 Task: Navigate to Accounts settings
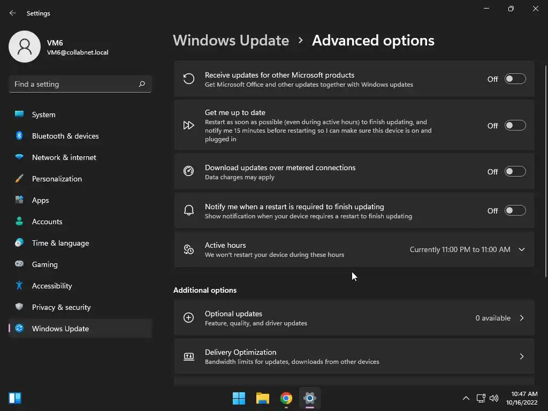point(80,222)
